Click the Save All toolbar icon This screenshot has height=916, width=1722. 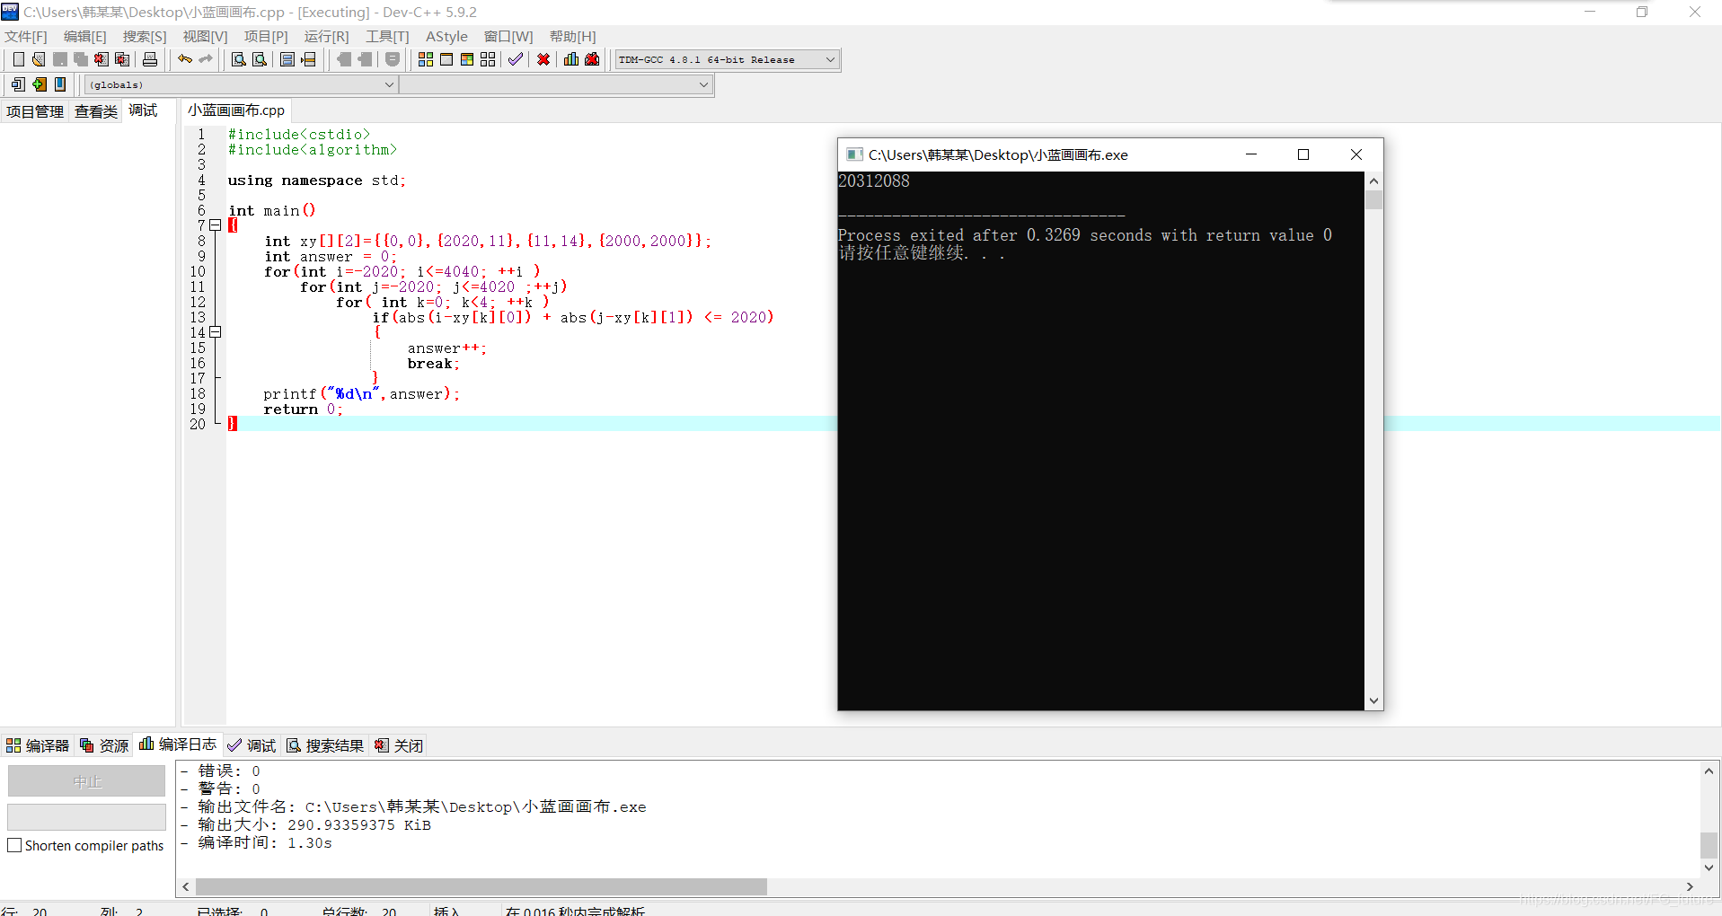[80, 59]
